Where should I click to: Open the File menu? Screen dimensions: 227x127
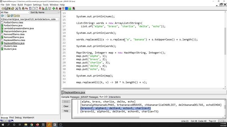(x=2, y=5)
